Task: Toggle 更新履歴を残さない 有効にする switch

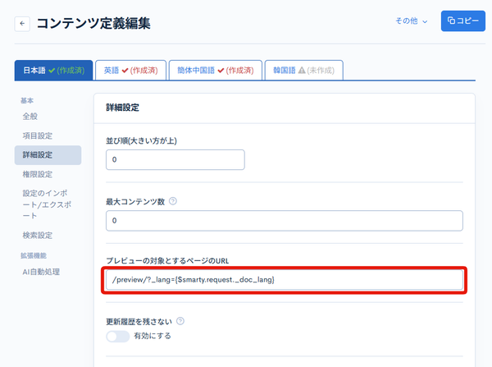Action: (117, 336)
